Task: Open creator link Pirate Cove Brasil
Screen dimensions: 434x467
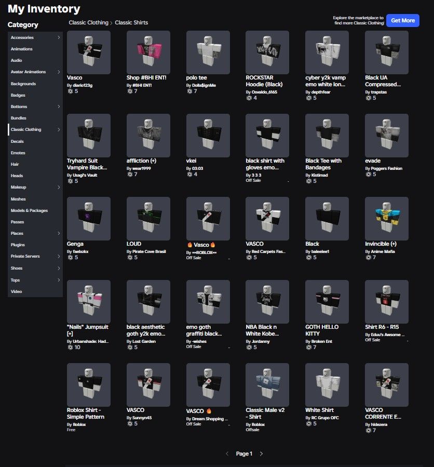Action: click(149, 251)
